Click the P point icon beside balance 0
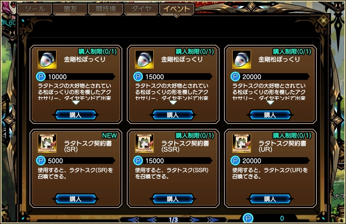Image resolution: width=346 pixels, height=224 pixels. [248, 218]
